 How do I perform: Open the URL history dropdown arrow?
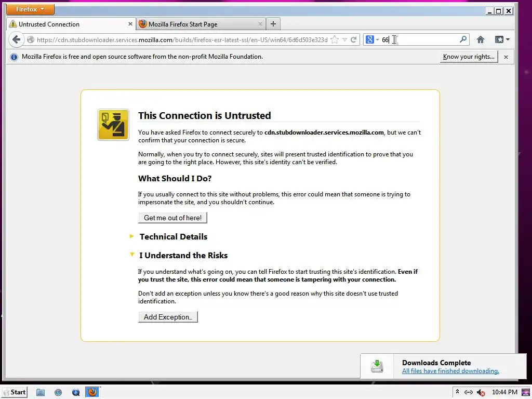click(x=344, y=39)
